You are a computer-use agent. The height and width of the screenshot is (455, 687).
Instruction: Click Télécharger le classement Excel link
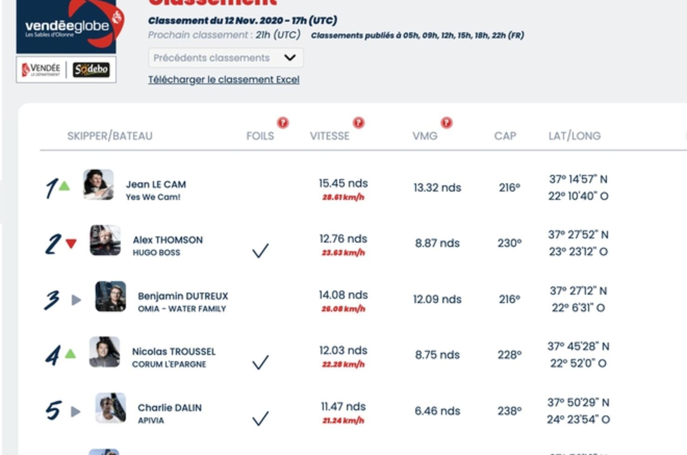click(224, 80)
